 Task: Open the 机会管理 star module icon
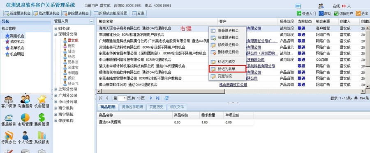(x=42, y=99)
